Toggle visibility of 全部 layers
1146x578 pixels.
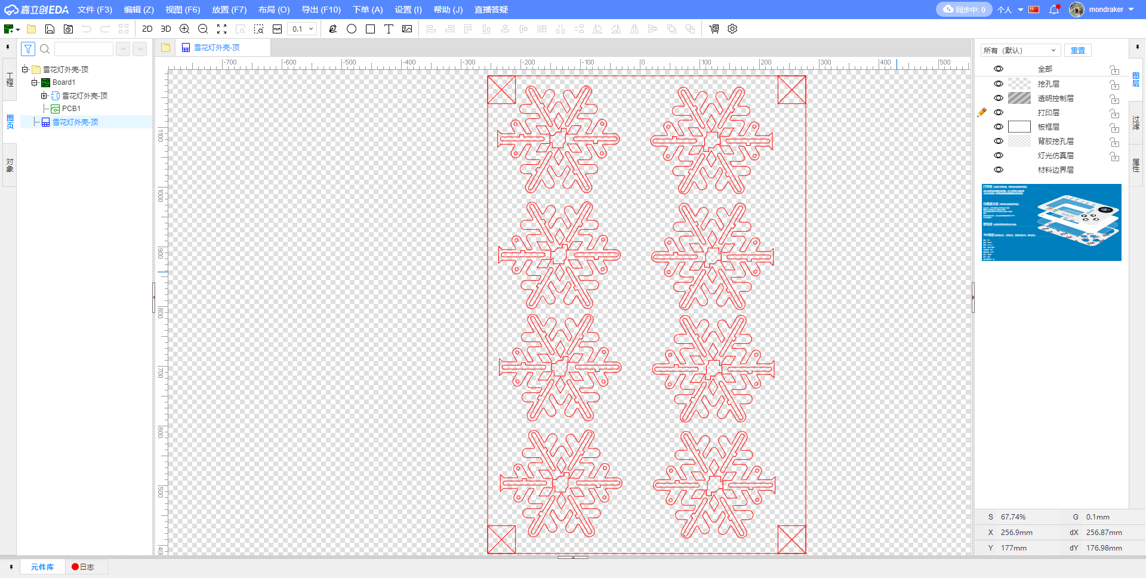click(x=999, y=69)
